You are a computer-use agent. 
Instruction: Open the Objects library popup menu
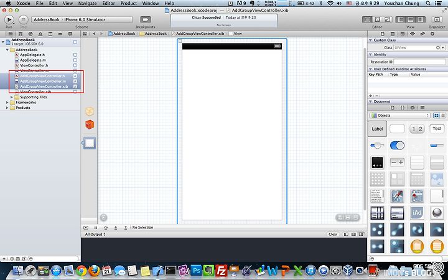[399, 116]
